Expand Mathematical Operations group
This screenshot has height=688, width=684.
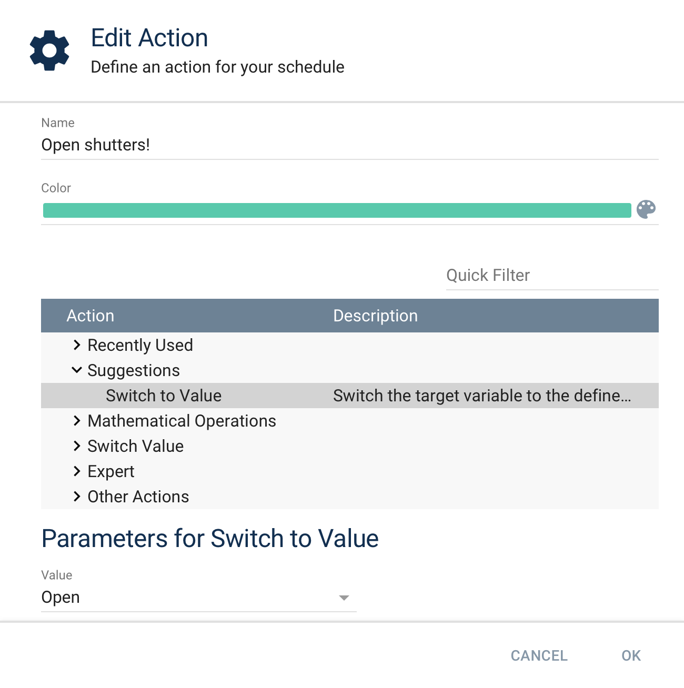coord(77,421)
